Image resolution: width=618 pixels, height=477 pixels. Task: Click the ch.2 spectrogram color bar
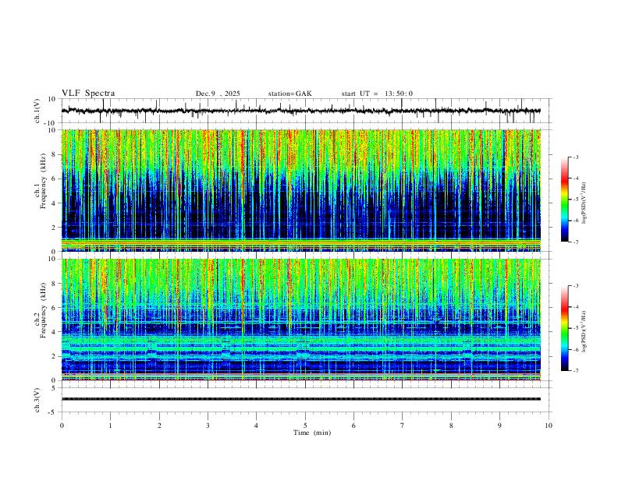564,328
